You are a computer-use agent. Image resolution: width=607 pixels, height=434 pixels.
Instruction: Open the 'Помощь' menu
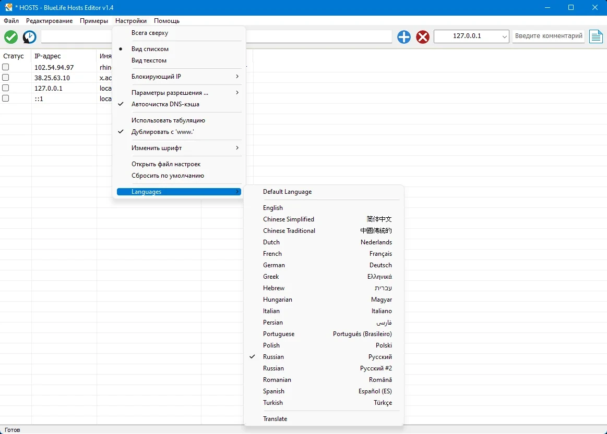(x=166, y=21)
